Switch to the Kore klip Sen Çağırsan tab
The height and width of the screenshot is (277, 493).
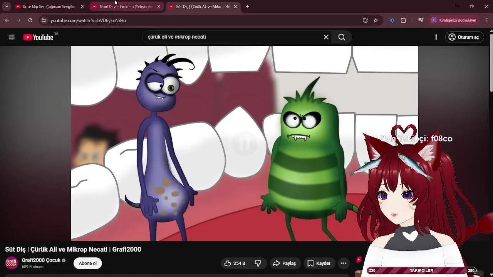pos(49,7)
